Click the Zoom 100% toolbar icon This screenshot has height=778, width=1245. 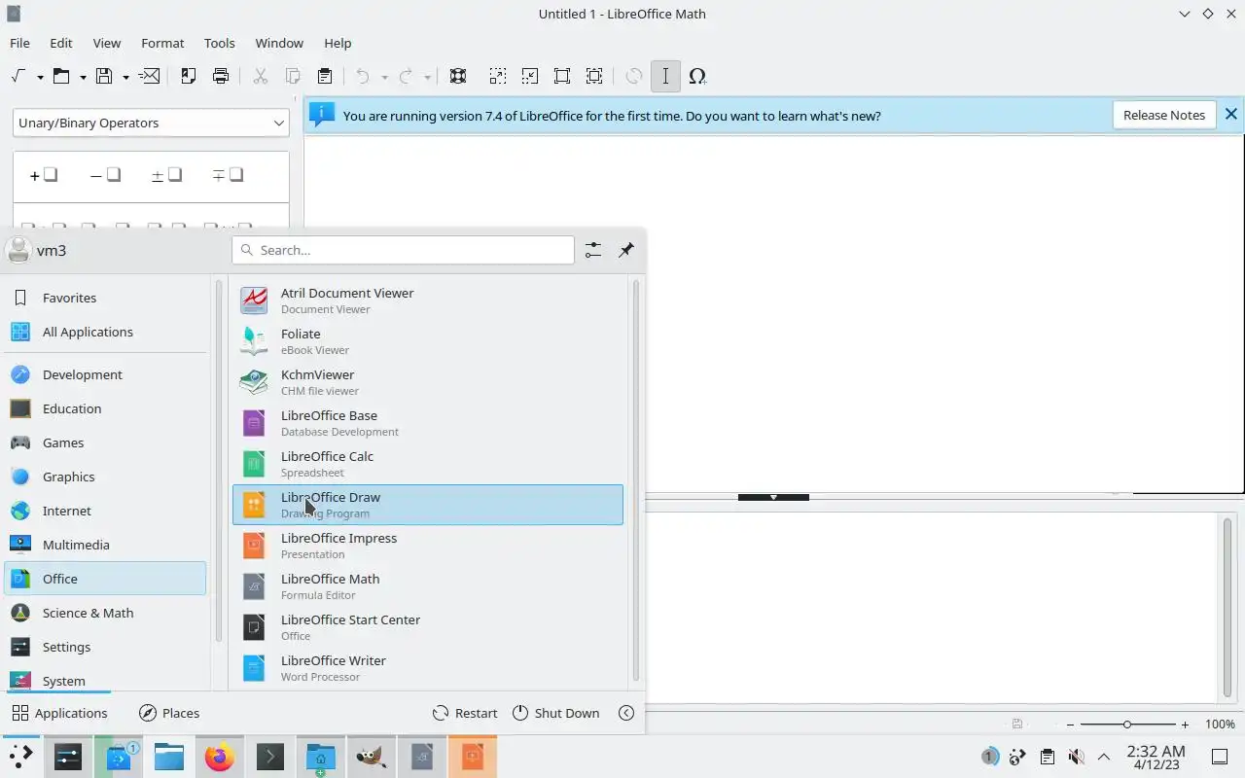(562, 76)
